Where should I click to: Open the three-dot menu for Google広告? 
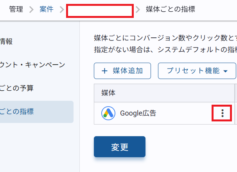pos(222,113)
